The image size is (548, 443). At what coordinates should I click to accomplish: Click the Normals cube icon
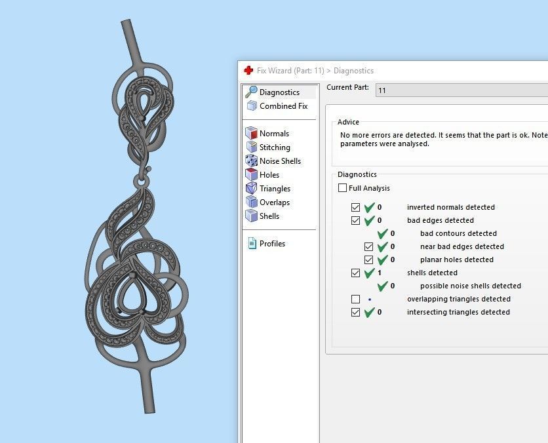point(251,133)
